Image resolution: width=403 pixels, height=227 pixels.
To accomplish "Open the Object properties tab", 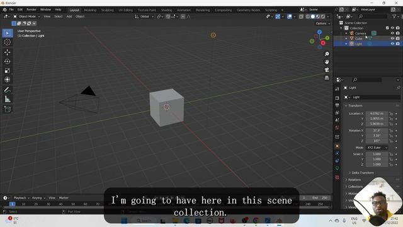I will pos(338,146).
